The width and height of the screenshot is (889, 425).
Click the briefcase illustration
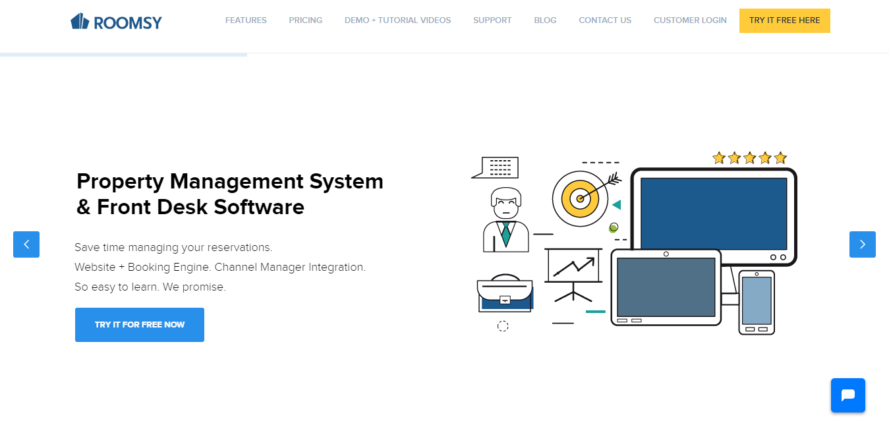click(504, 294)
